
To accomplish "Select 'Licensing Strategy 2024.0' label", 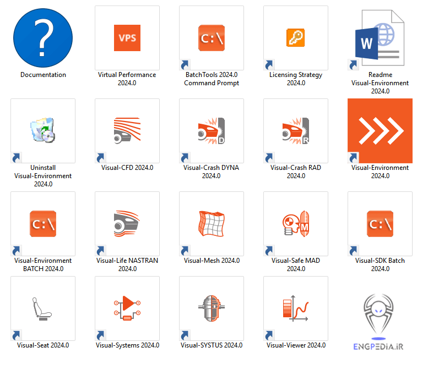I will (296, 79).
